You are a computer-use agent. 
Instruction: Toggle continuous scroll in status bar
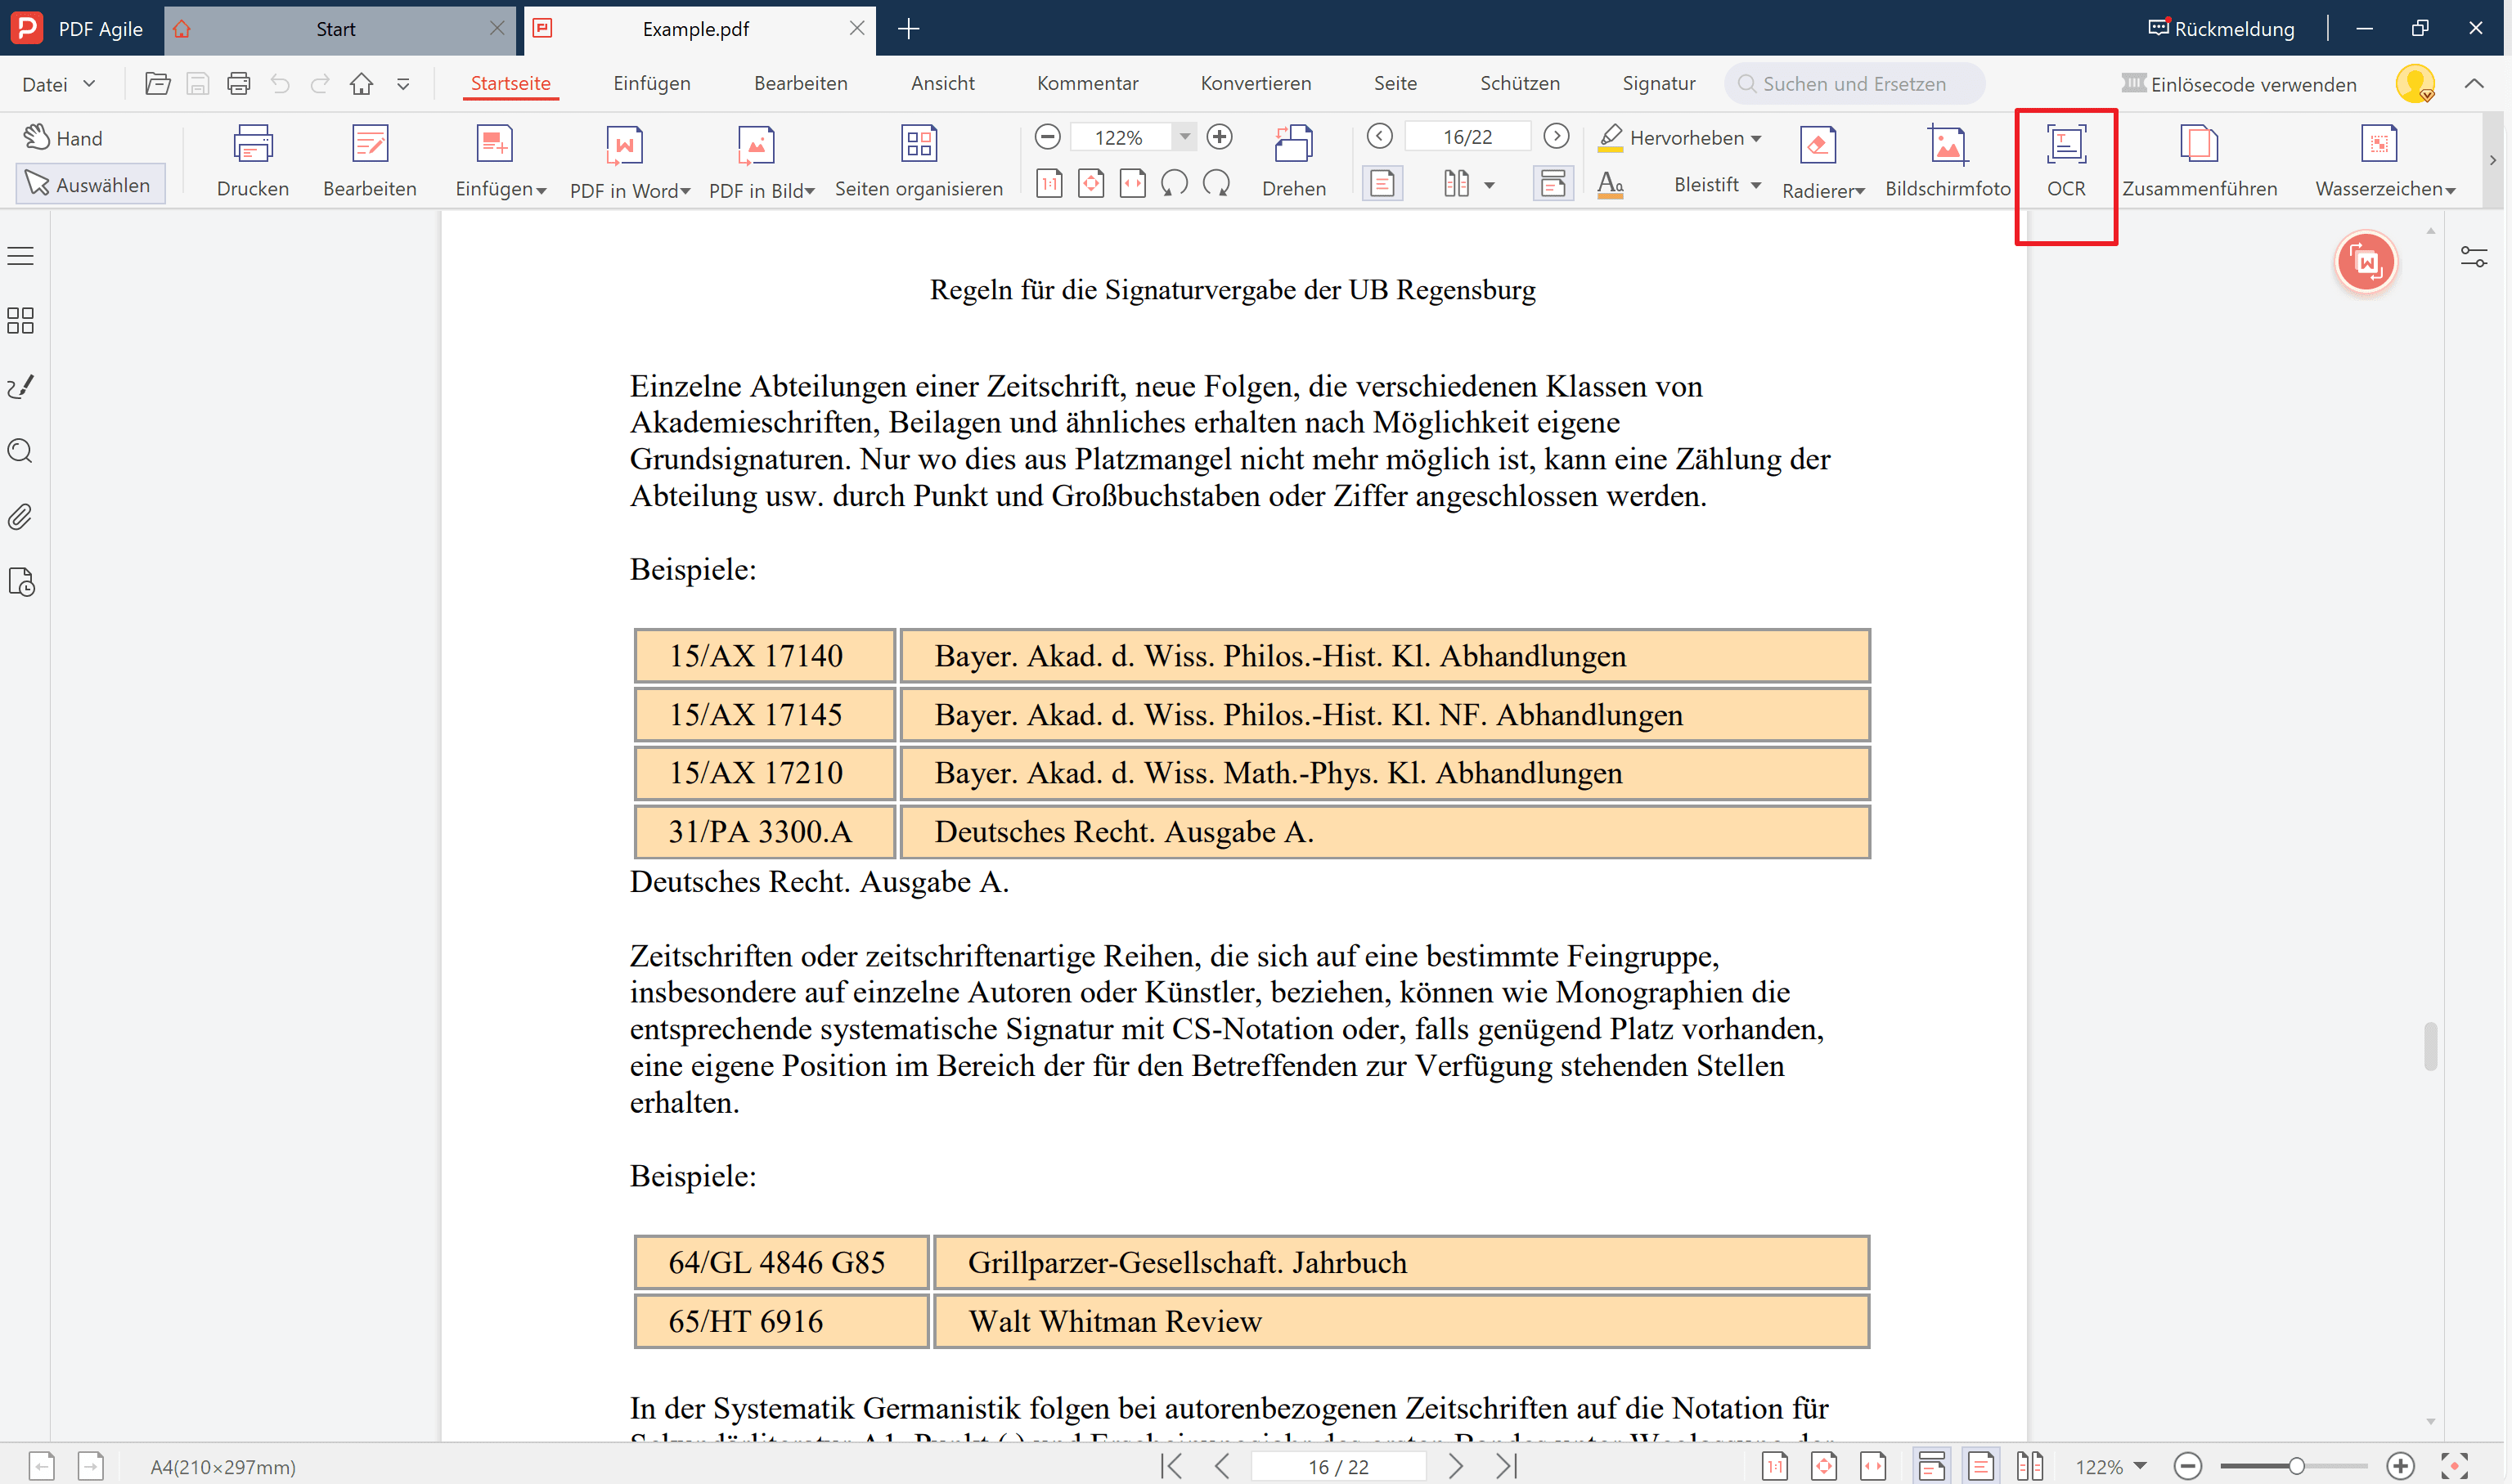(x=1930, y=1466)
